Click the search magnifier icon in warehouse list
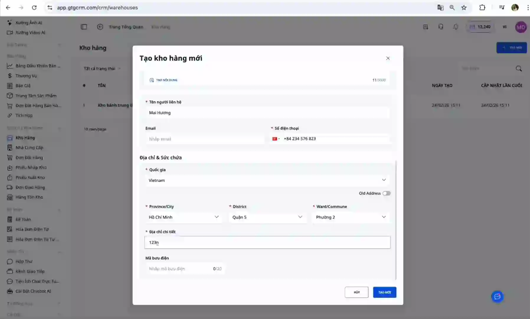Image resolution: width=530 pixels, height=319 pixels. point(518,69)
